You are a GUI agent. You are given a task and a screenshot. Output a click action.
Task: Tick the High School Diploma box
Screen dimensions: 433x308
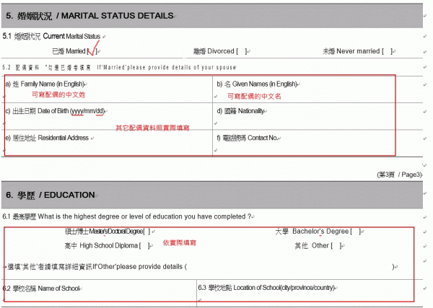(147, 245)
